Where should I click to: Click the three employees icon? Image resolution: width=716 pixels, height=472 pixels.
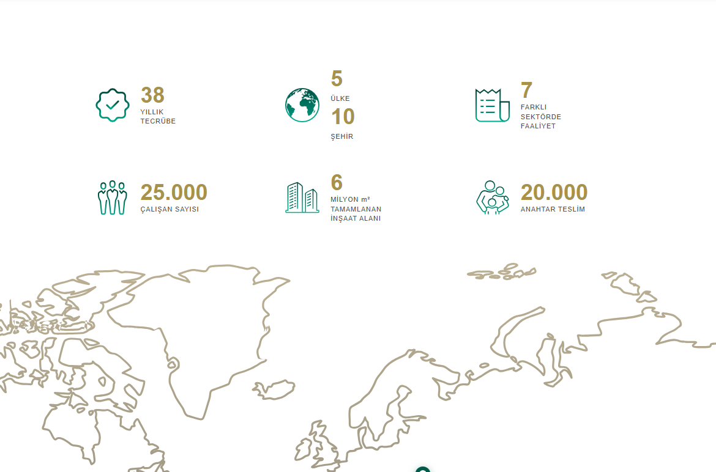point(113,197)
